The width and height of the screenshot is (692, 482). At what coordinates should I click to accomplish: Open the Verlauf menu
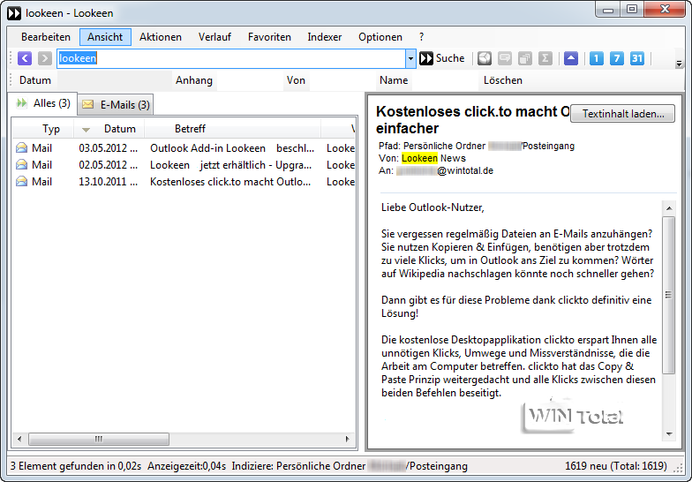214,37
